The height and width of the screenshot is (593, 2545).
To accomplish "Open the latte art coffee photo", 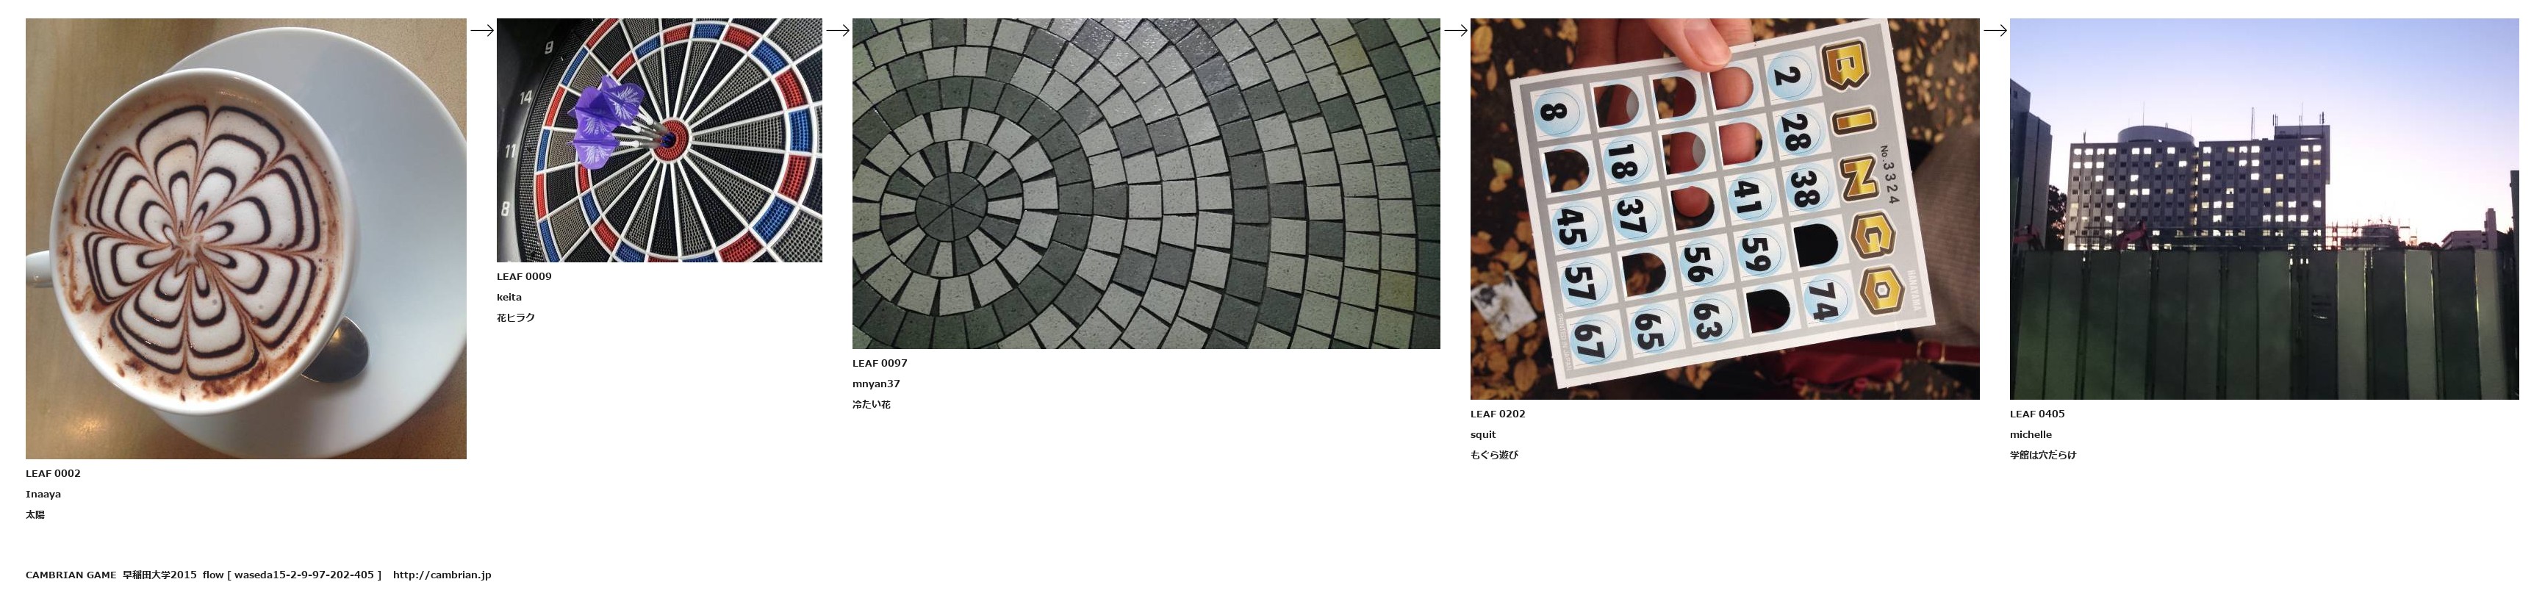I will pyautogui.click(x=246, y=238).
